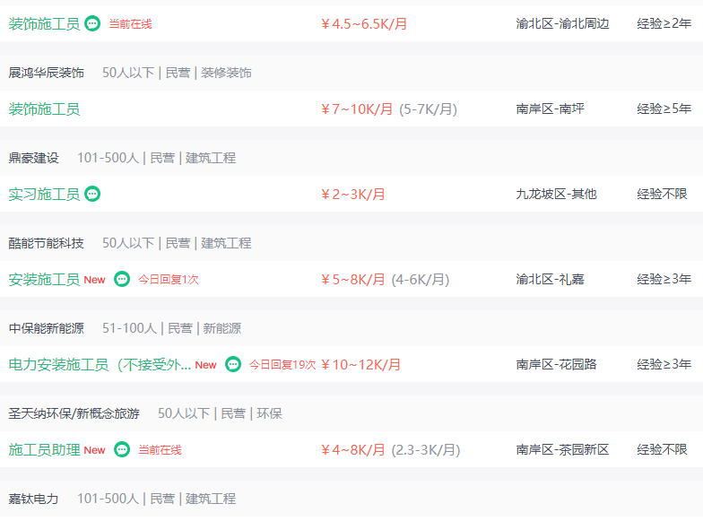The width and height of the screenshot is (703, 521).
Task: Open the 安装施工员 job posting
Action: [x=44, y=280]
